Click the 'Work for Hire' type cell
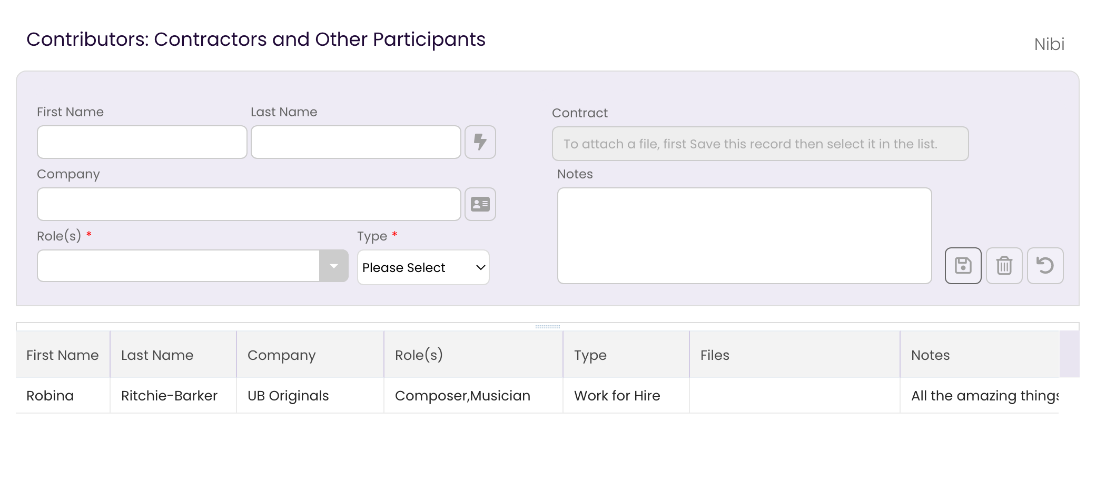The width and height of the screenshot is (1106, 482). [x=626, y=396]
